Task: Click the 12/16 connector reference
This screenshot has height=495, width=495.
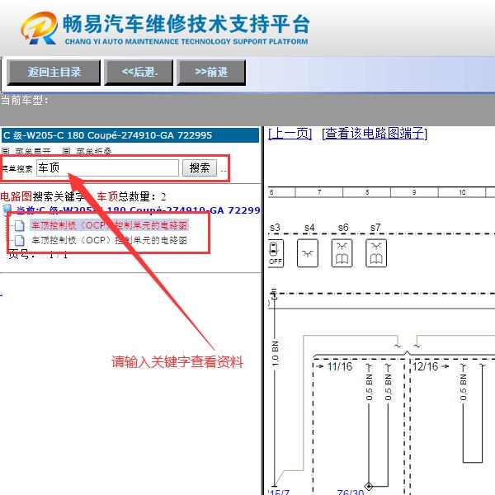Action: point(425,366)
